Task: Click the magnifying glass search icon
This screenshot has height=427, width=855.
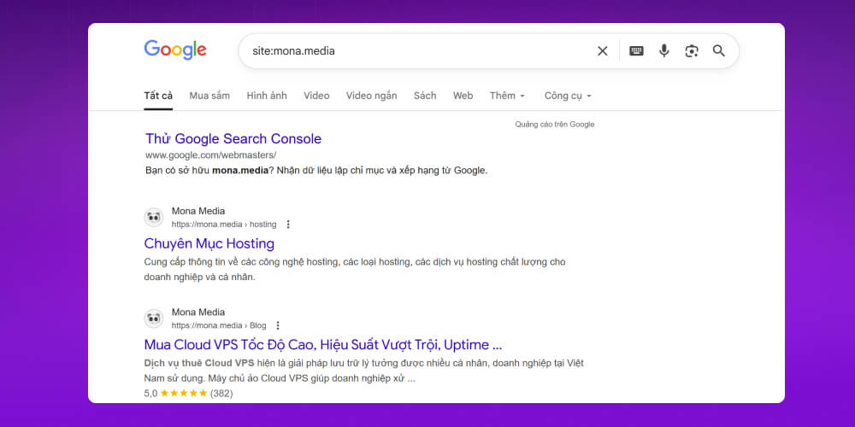Action: pyautogui.click(x=719, y=51)
